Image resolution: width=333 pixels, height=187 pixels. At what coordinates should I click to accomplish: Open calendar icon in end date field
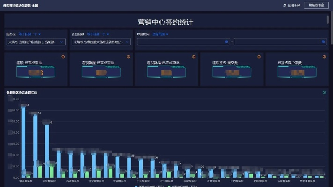tap(323, 42)
